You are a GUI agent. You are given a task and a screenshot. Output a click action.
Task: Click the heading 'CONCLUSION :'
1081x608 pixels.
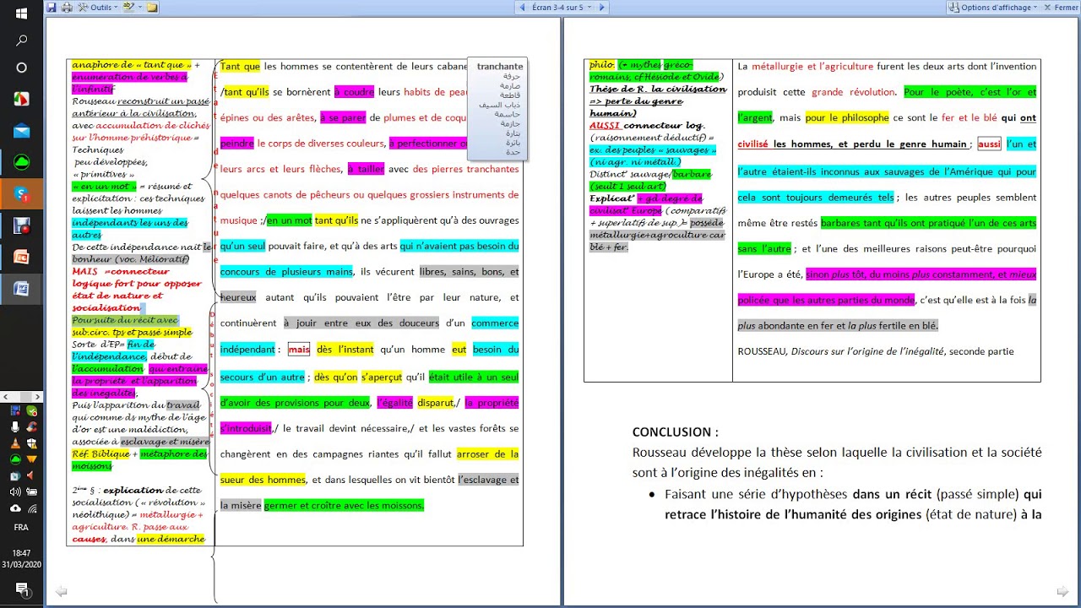coord(676,432)
